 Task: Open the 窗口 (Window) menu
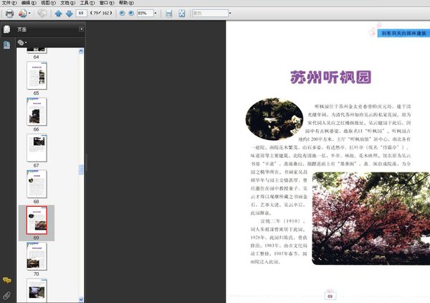click(x=107, y=3)
